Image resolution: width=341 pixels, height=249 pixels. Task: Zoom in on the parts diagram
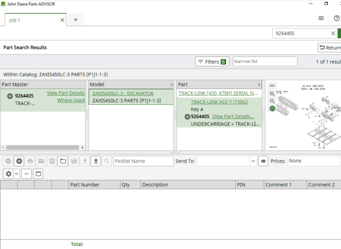click(x=272, y=93)
